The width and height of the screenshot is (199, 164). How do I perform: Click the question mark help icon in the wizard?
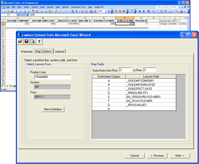39,42
